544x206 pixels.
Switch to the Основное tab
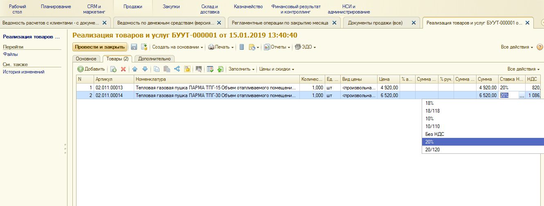(86, 59)
